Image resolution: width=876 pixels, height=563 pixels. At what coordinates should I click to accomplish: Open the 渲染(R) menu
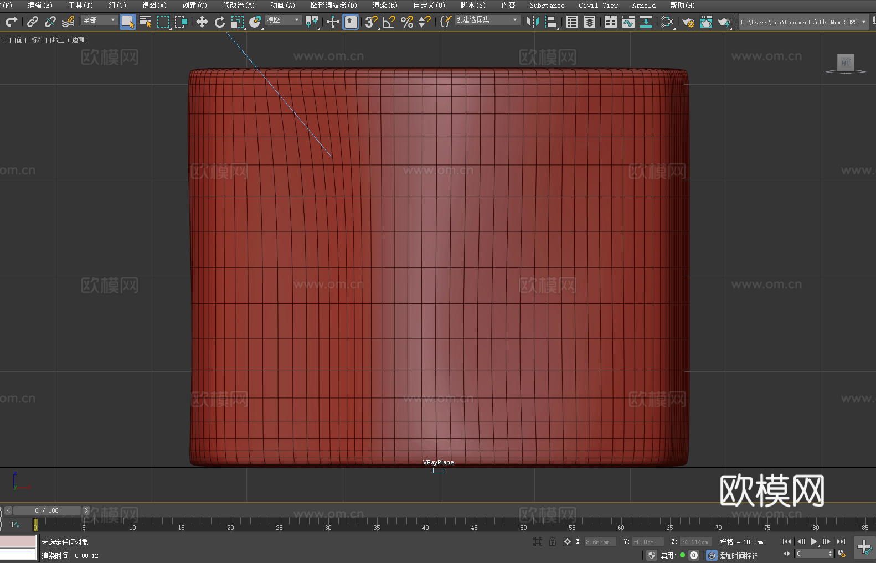385,5
